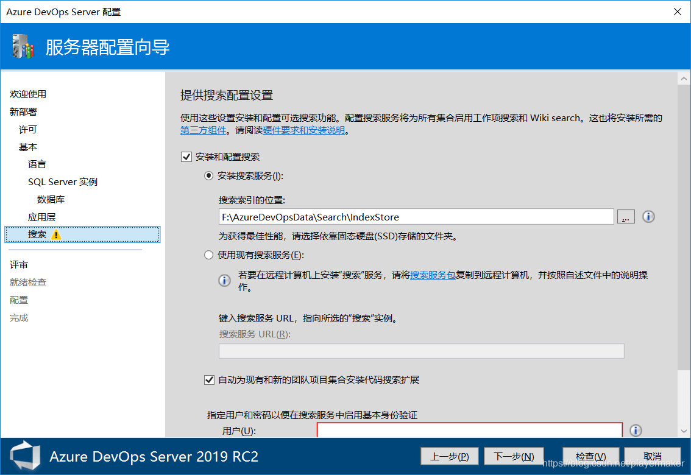Click the 服务器配置向导 title text

(107, 47)
